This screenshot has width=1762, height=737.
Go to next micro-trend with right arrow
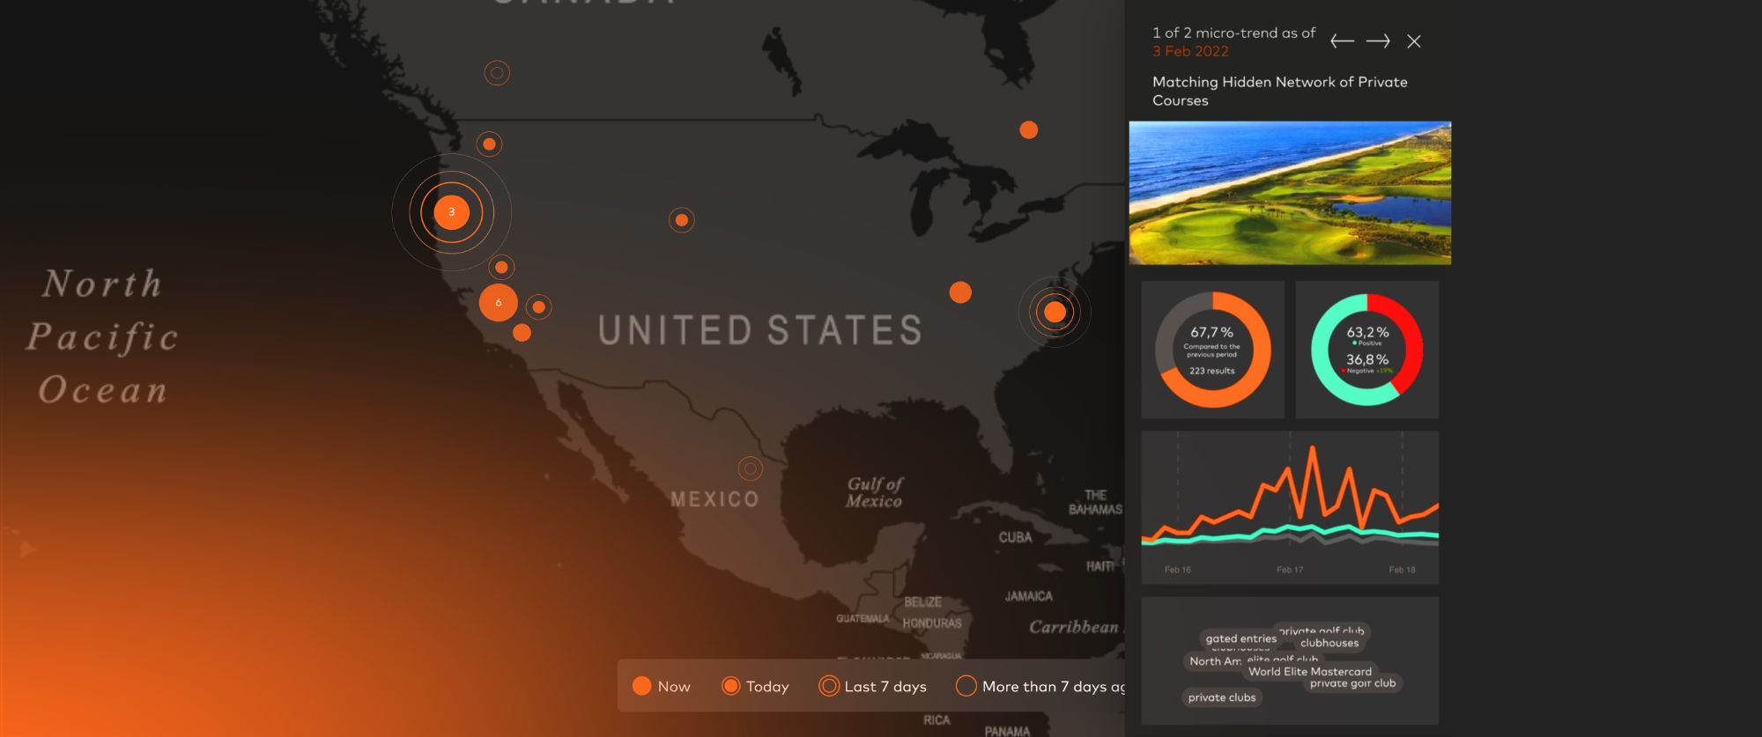(x=1378, y=41)
